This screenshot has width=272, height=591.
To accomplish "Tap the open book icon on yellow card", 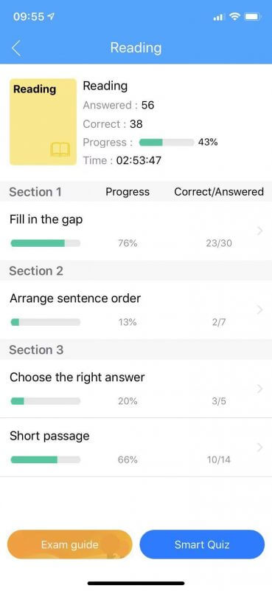I will (60, 150).
